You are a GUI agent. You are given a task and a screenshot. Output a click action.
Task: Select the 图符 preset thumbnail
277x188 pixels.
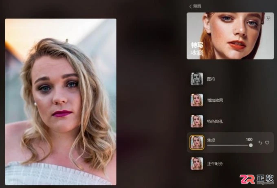[x=197, y=79]
